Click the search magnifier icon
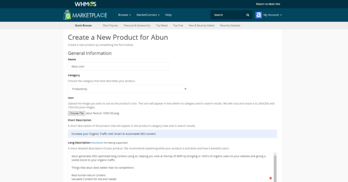 pyautogui.click(x=248, y=15)
